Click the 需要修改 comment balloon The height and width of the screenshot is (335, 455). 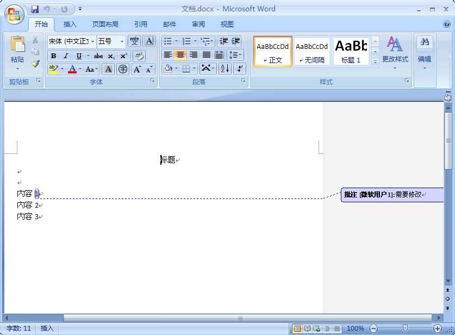[391, 195]
